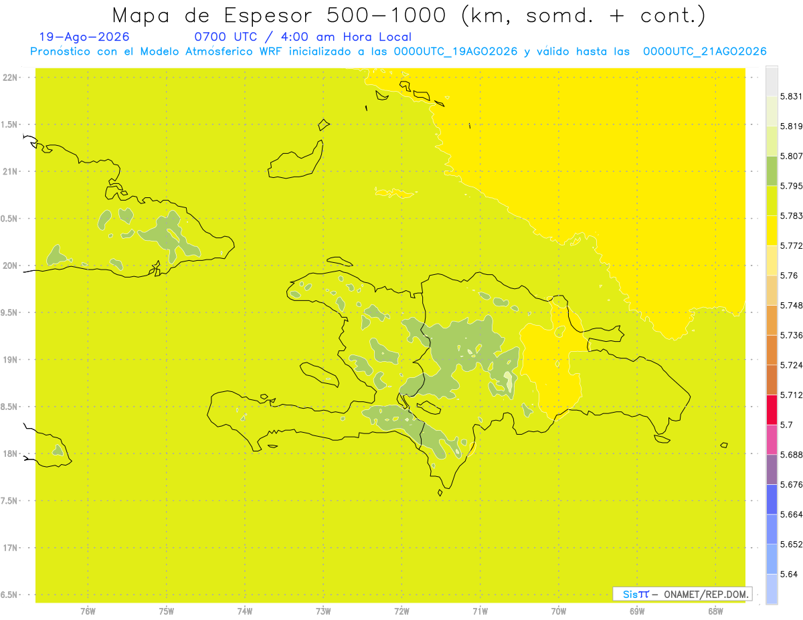Click the bright yellow swatch between 5.772 and 5.783
The width and height of the screenshot is (803, 620).
772,230
